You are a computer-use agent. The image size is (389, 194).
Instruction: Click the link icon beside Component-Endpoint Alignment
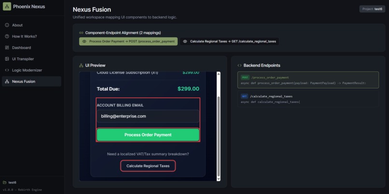(81, 33)
